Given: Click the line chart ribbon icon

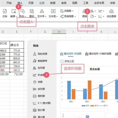Looking at the screenshot, I should [100, 11].
